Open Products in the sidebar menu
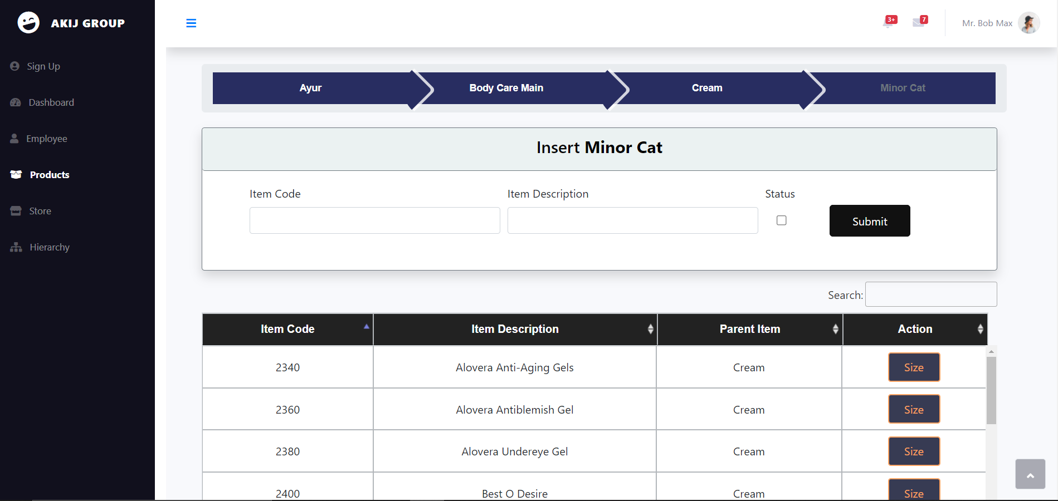 click(x=50, y=175)
